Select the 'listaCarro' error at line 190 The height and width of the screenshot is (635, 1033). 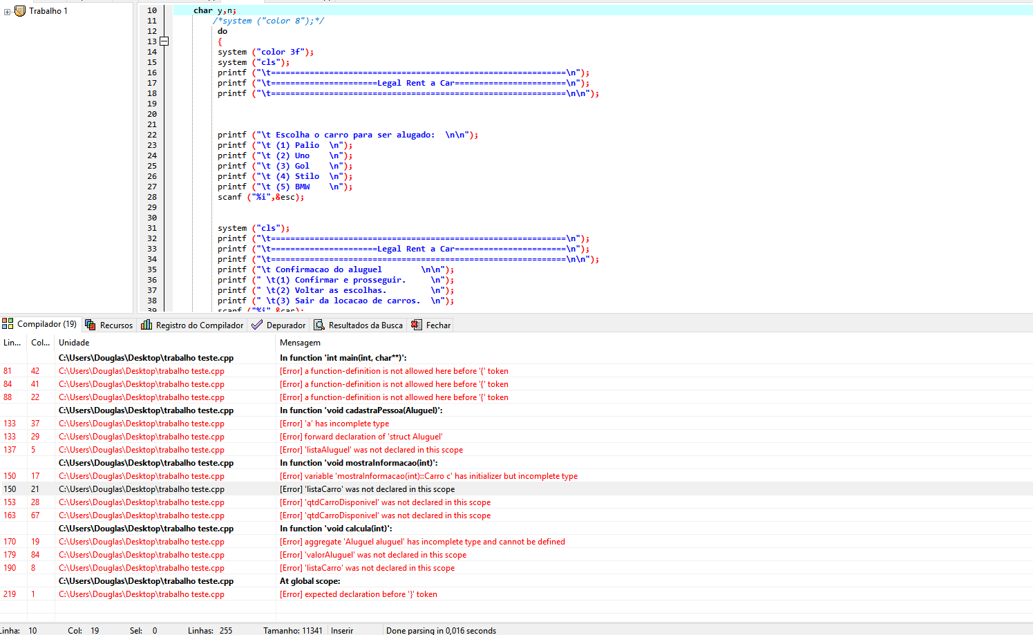pyautogui.click(x=516, y=568)
